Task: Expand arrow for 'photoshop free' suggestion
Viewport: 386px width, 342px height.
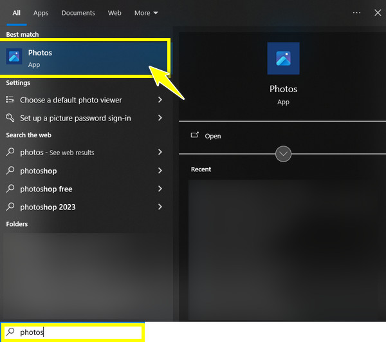Action: (160, 189)
